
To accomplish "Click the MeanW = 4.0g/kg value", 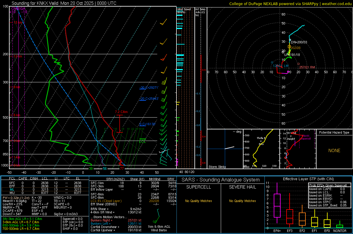I will (x=14, y=201).
